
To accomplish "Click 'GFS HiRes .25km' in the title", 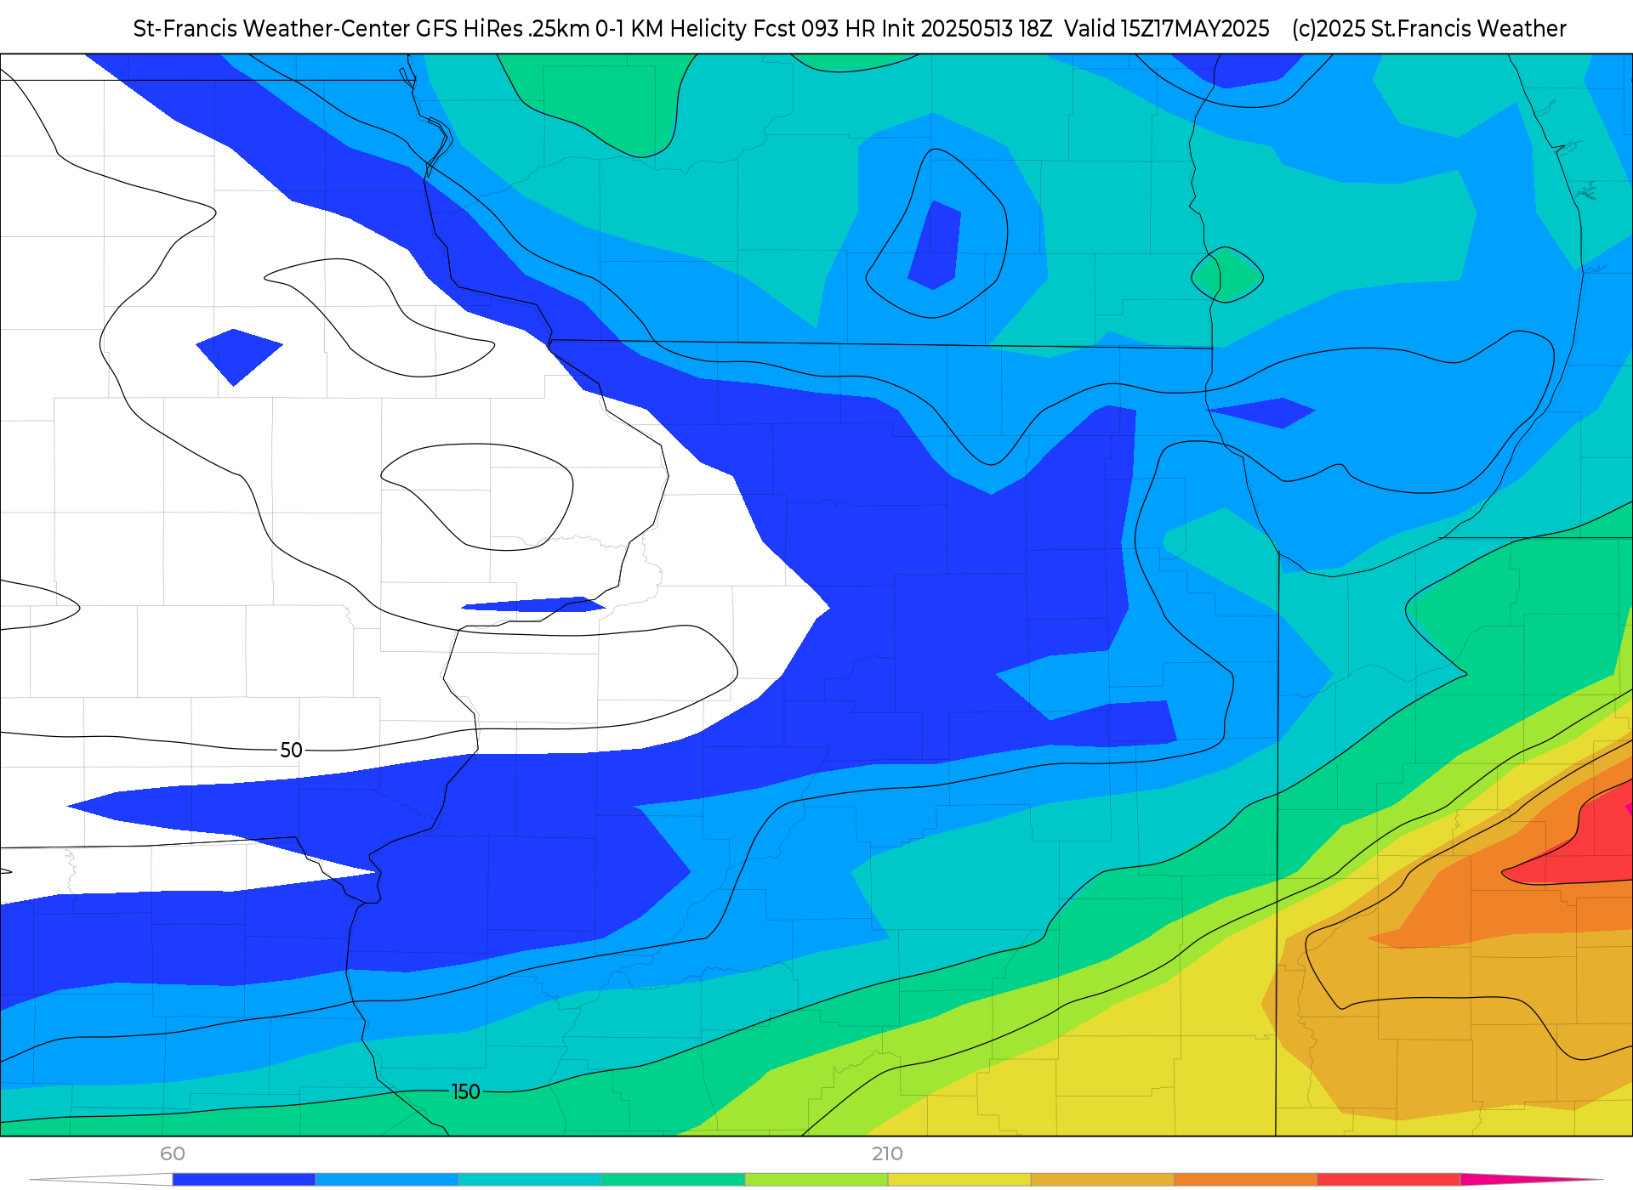I will [x=503, y=29].
